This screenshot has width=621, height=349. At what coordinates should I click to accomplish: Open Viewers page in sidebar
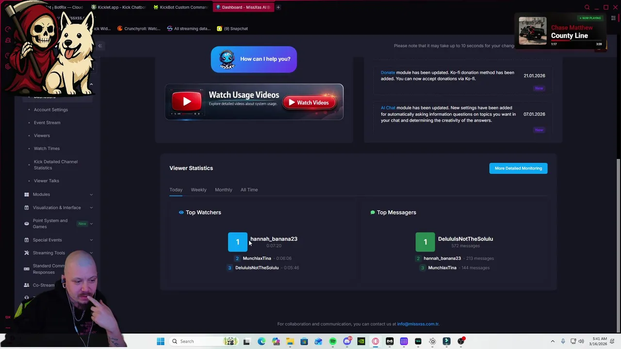point(42,136)
